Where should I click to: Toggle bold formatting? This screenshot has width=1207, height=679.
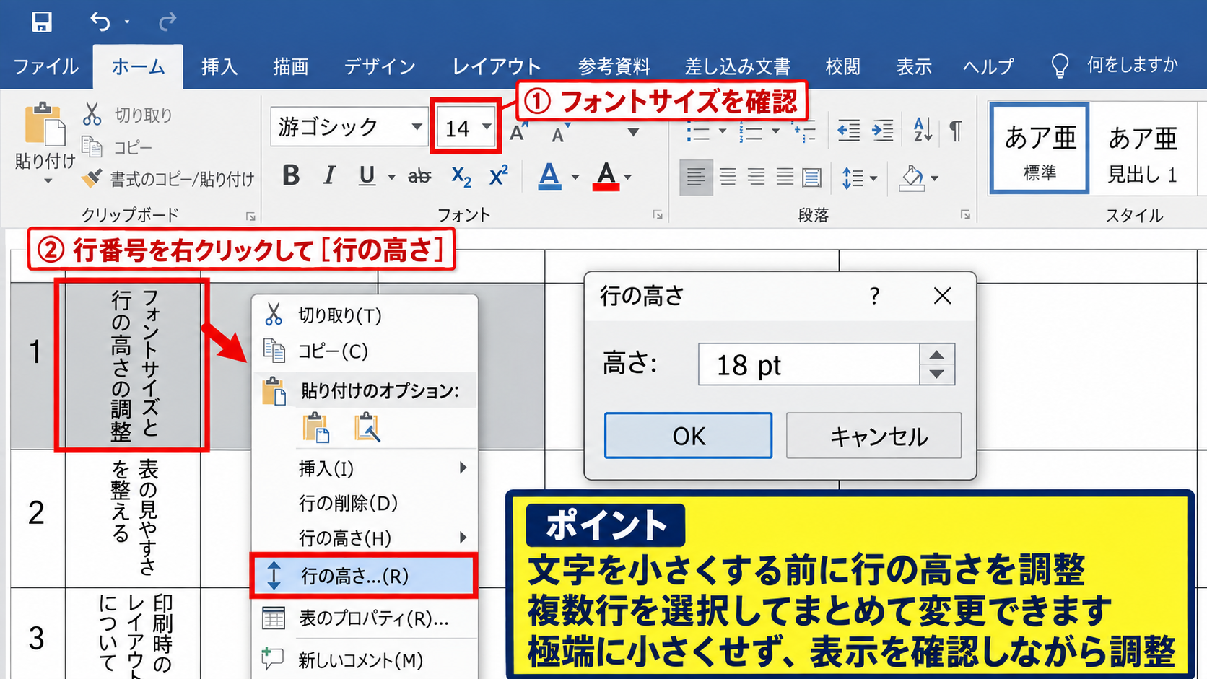click(291, 175)
